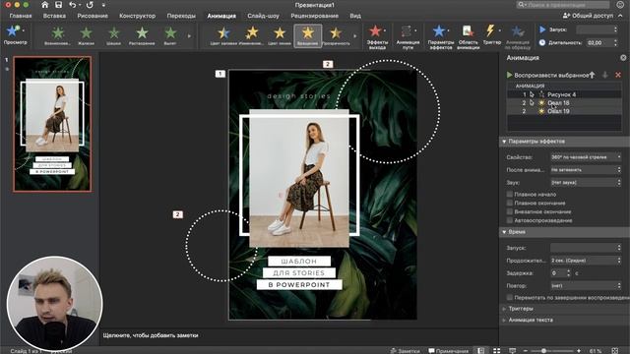Select the Вылет entrance effect
The width and height of the screenshot is (630, 354).
[170, 32]
